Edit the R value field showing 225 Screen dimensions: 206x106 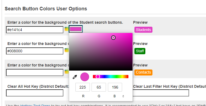83,87
